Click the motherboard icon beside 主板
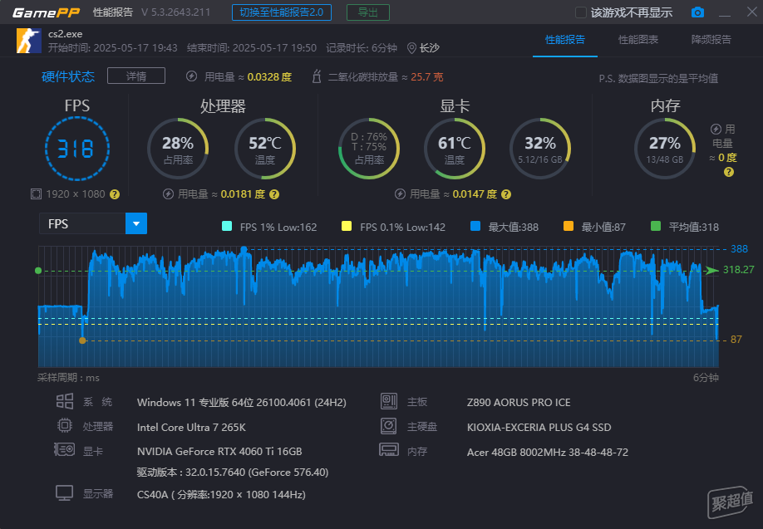Screen dimensions: 763x529 pyautogui.click(x=389, y=401)
